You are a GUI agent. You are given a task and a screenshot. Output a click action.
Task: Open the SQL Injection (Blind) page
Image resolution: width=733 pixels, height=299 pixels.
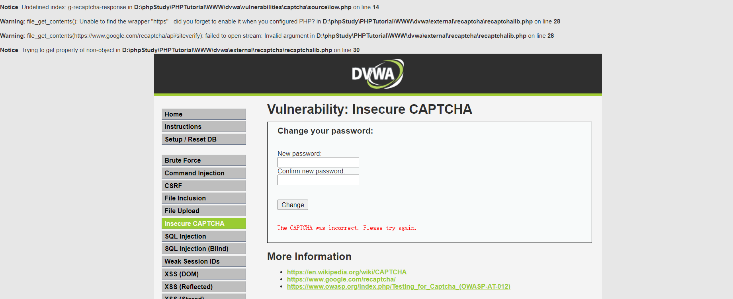203,249
